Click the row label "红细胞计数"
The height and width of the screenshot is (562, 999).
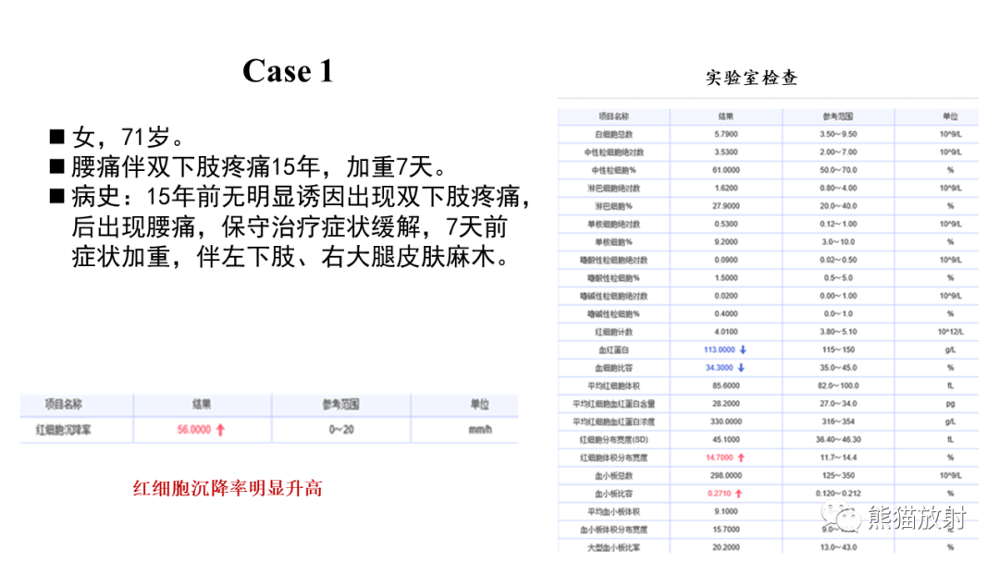click(x=613, y=332)
